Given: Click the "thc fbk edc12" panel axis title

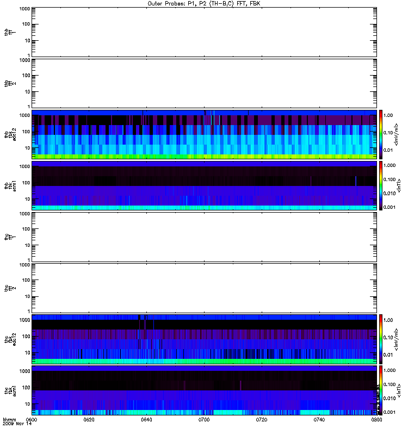Looking at the screenshot, I should (10, 339).
